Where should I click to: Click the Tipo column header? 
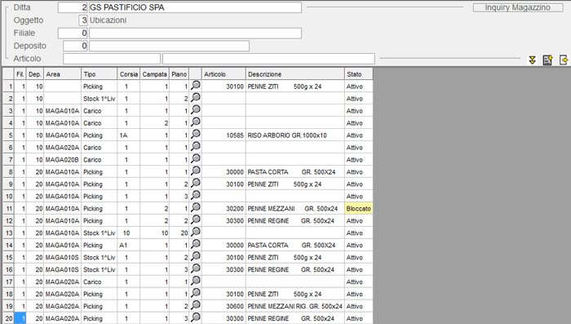tap(100, 74)
